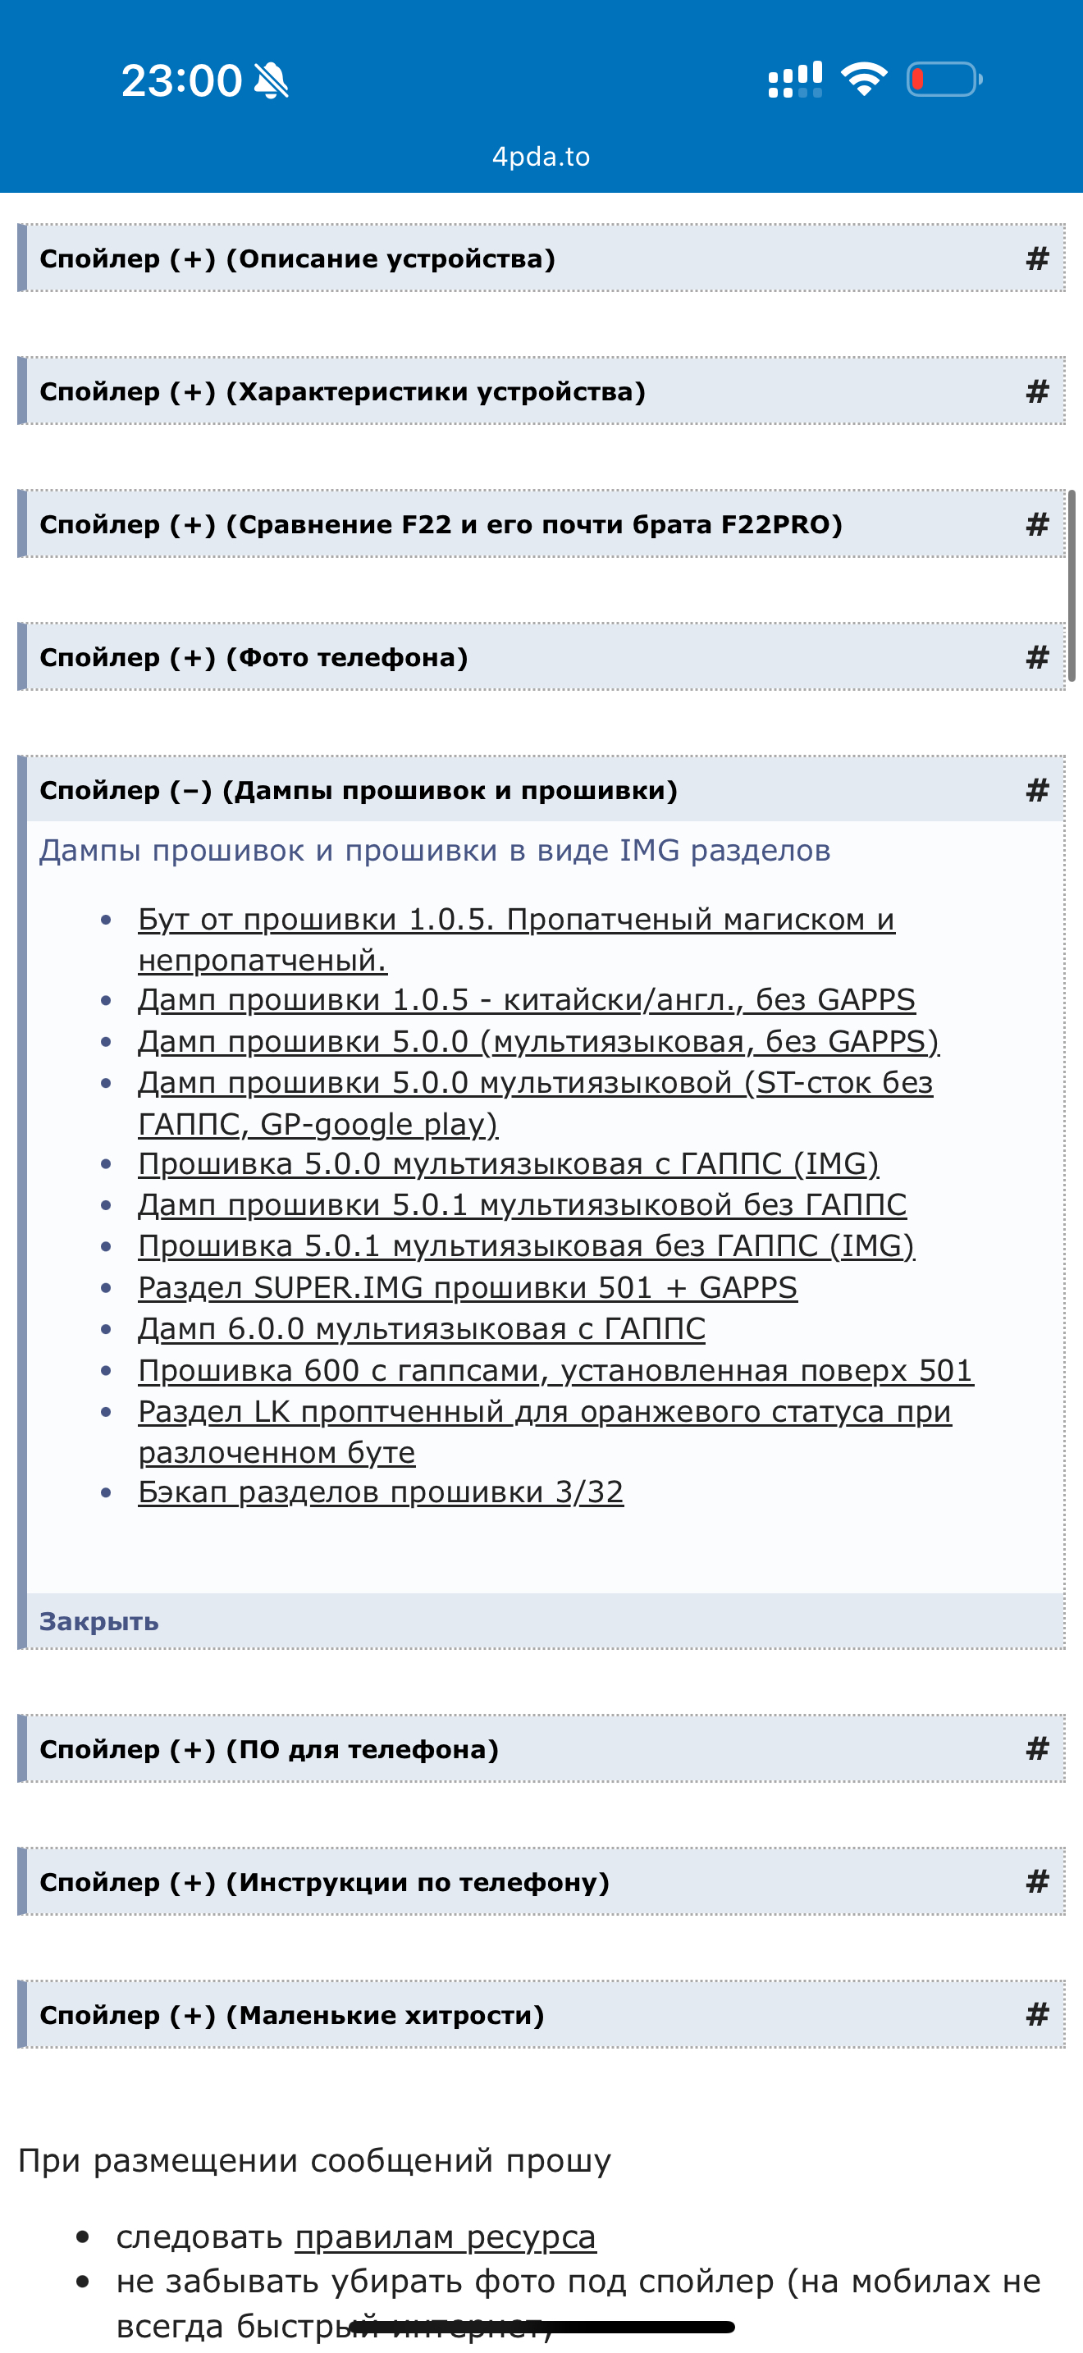The image size is (1083, 2353).
Task: Expand the Описание устройства spoiler
Action: click(x=297, y=258)
